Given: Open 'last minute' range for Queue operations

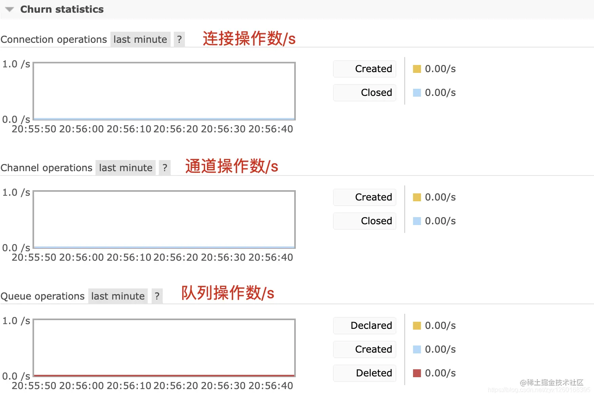Looking at the screenshot, I should pos(118,296).
